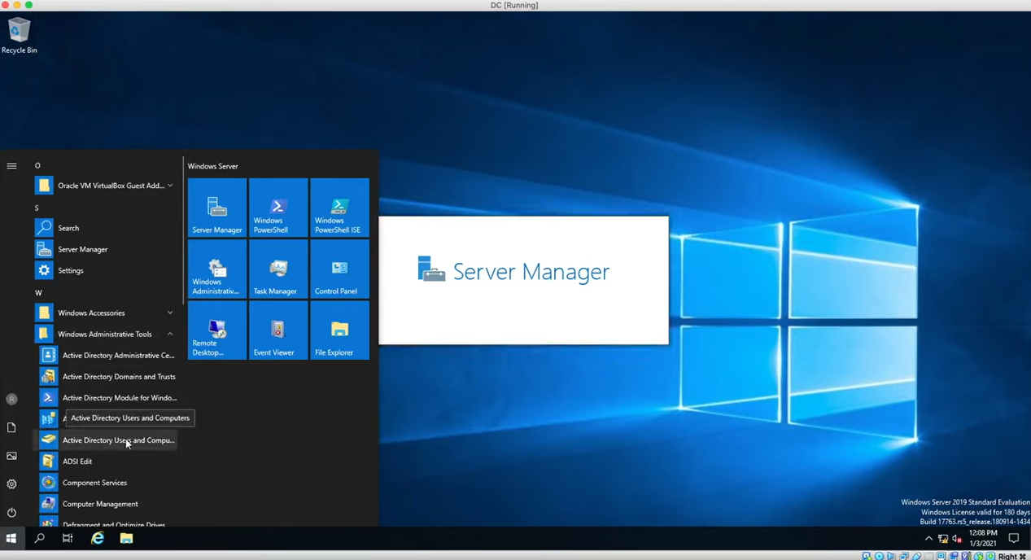Click the Settings gear in Start side rail
Screen dimensions: 1031x560
(11, 484)
